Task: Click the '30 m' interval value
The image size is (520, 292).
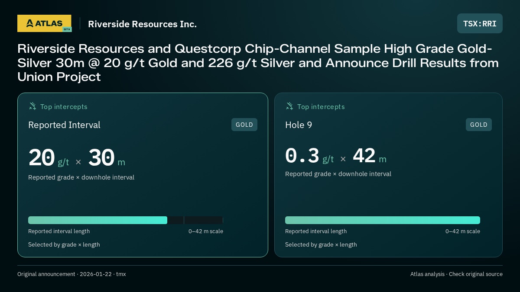Action: pyautogui.click(x=107, y=158)
